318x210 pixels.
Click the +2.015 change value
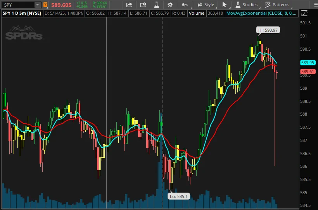click(x=81, y=3)
